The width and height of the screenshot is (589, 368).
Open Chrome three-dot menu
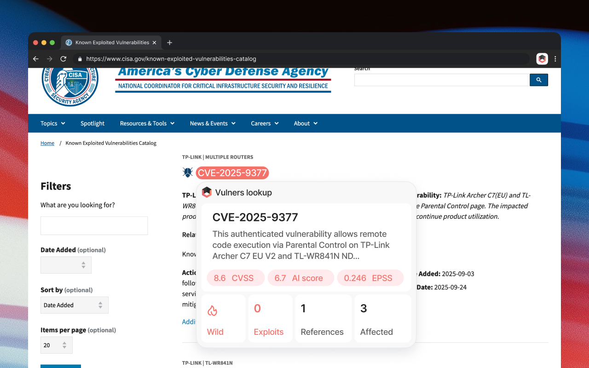[x=555, y=59]
